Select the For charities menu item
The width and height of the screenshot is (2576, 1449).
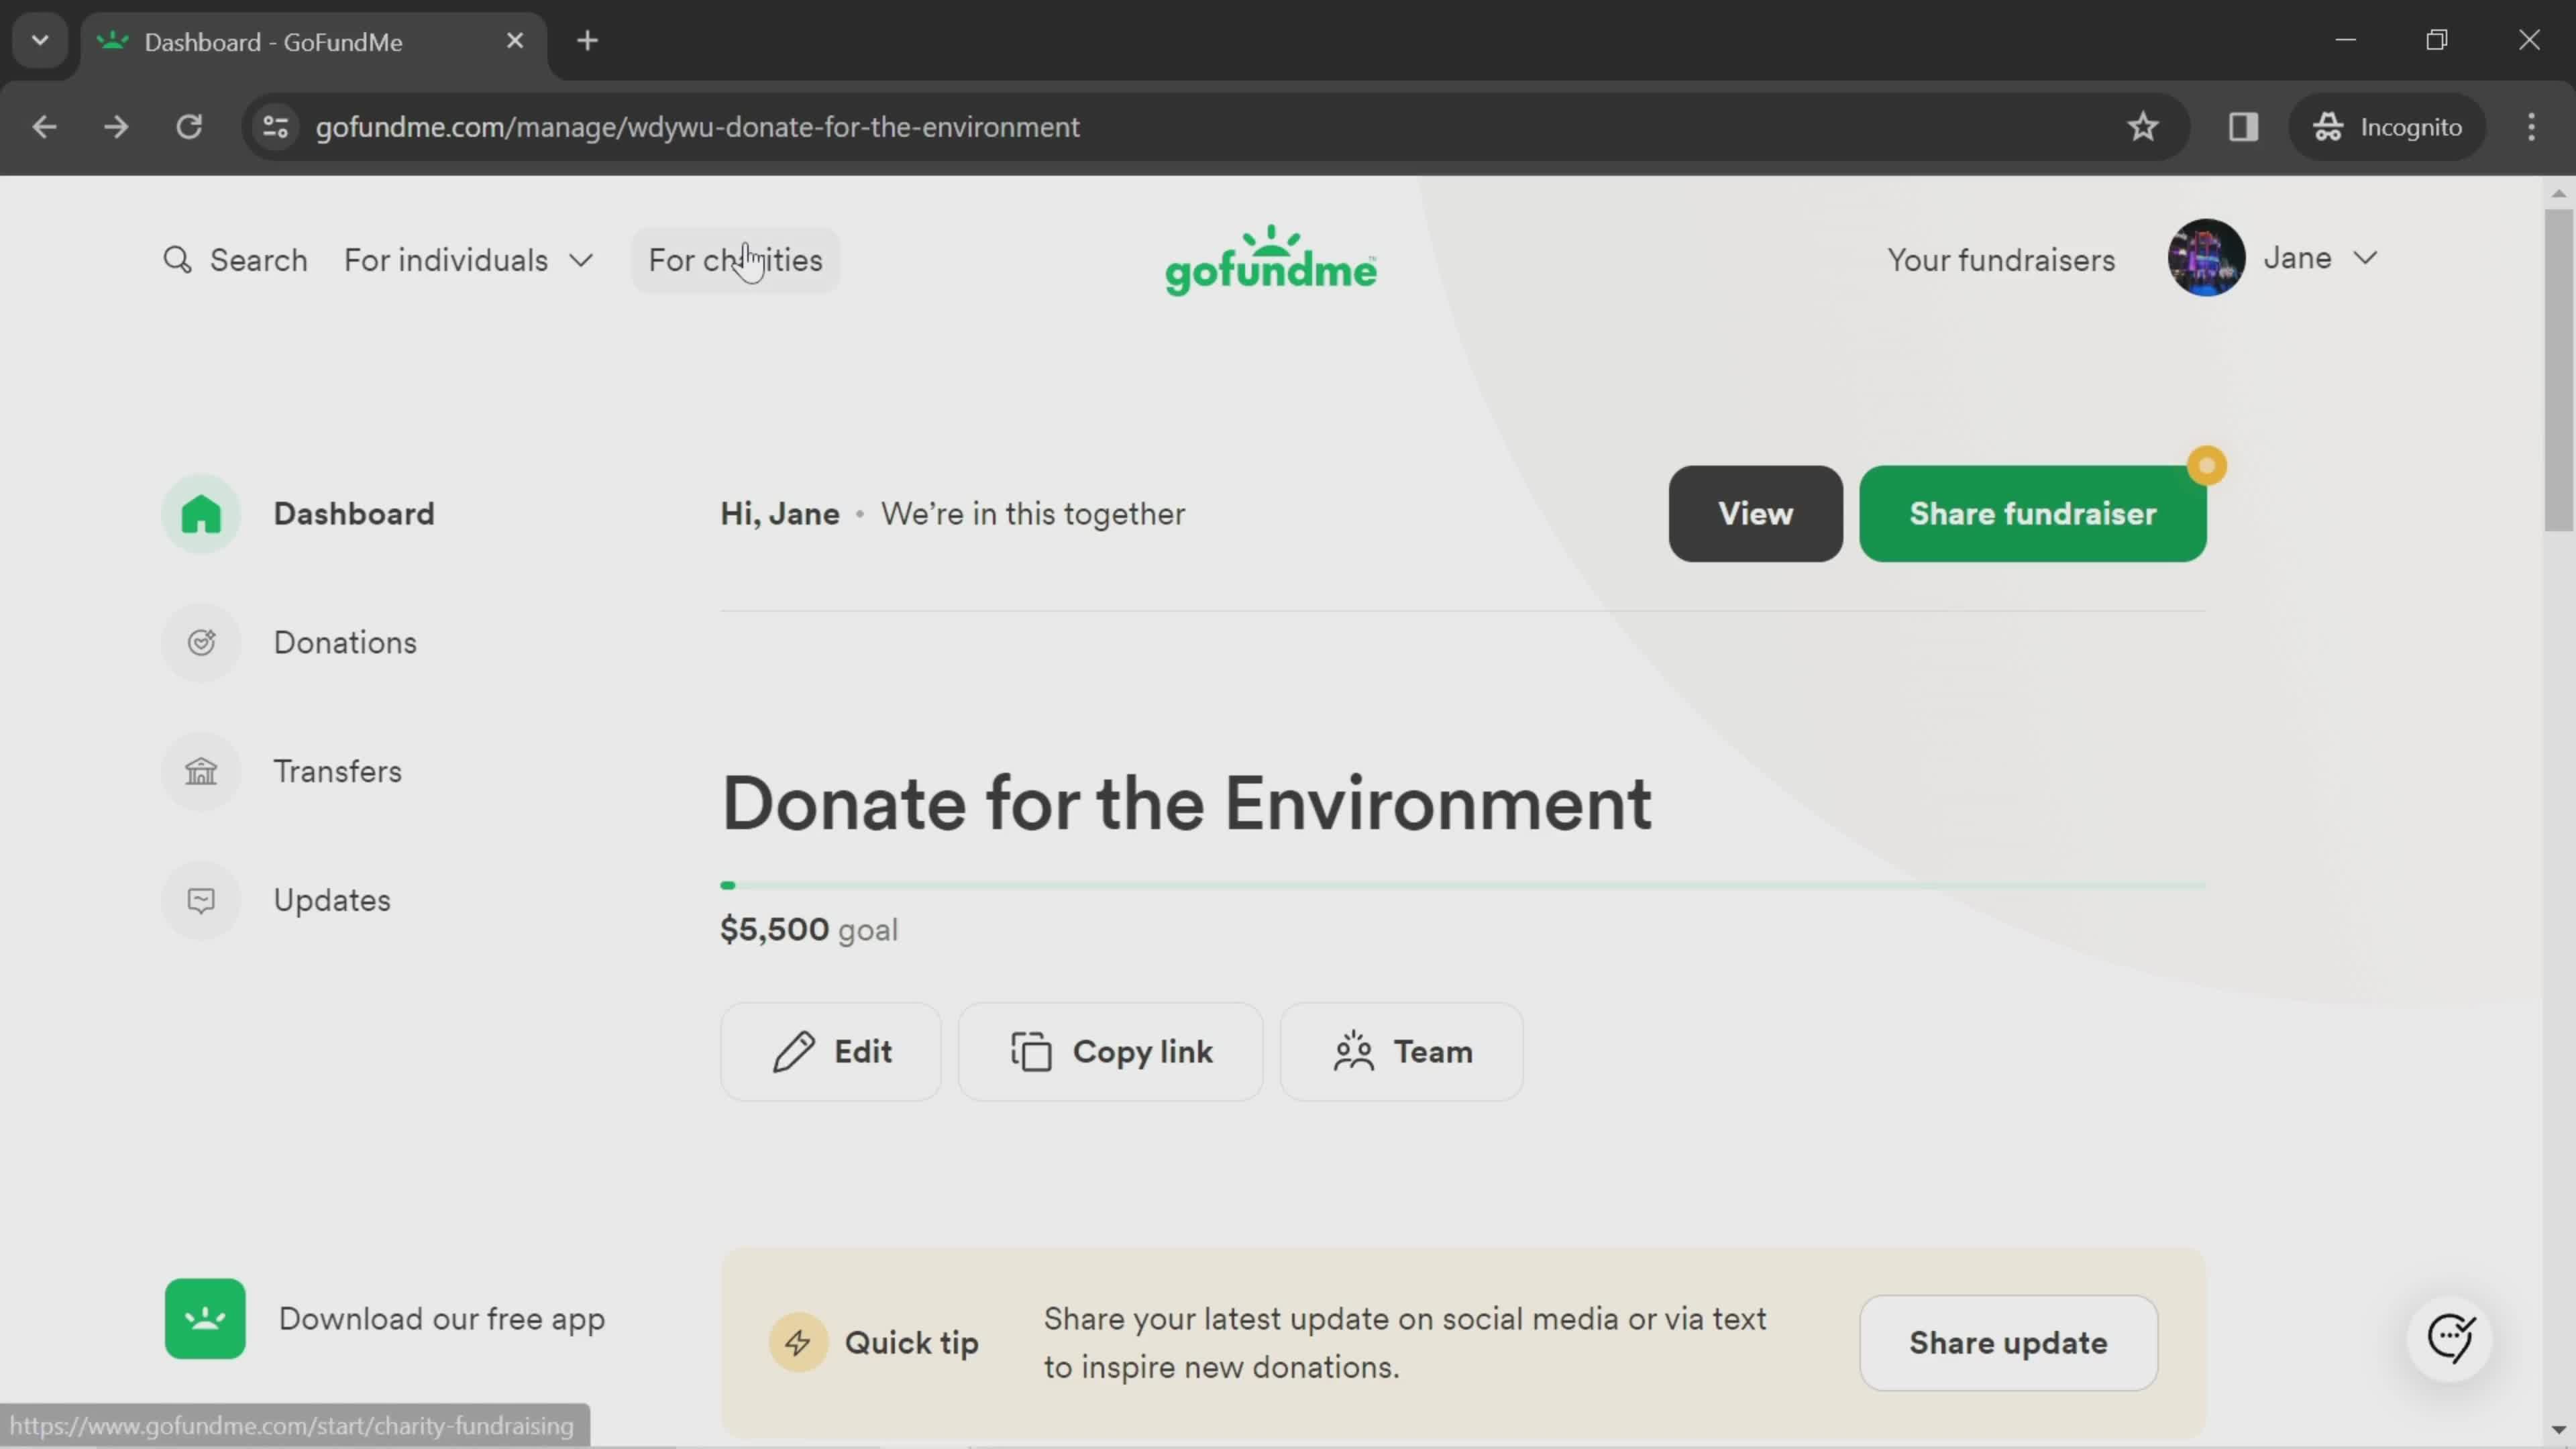point(735,262)
